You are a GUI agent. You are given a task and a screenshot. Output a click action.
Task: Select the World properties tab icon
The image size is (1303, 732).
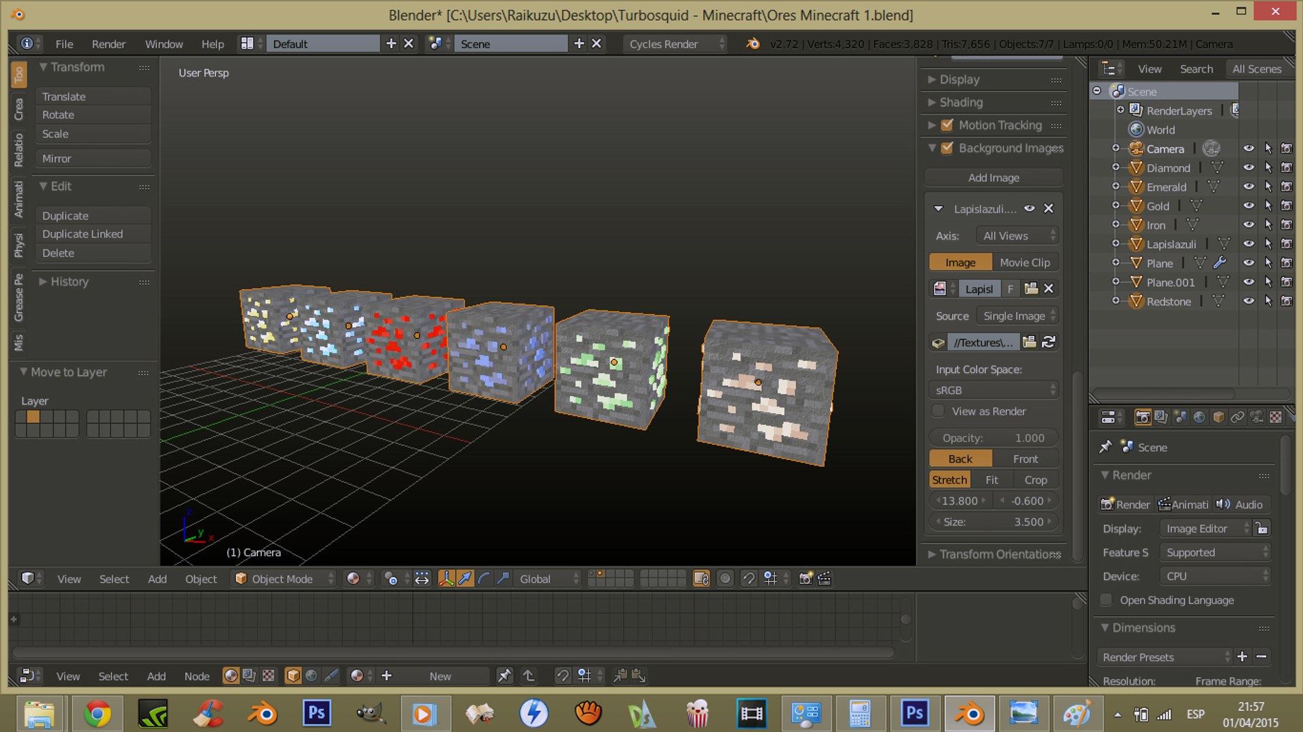coord(1199,417)
